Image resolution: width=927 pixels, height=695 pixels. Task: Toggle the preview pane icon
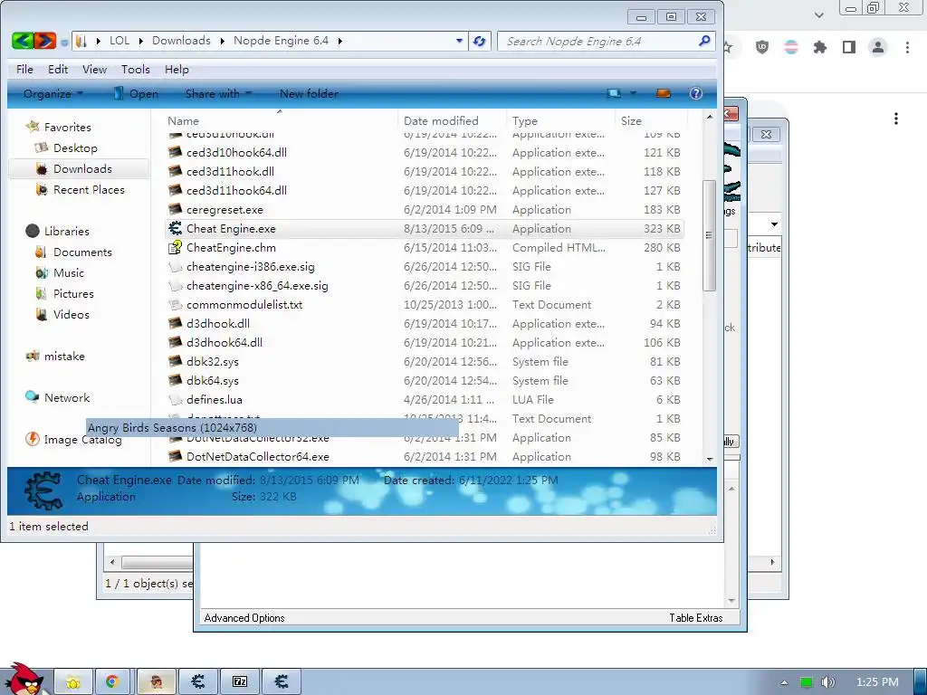coord(664,93)
